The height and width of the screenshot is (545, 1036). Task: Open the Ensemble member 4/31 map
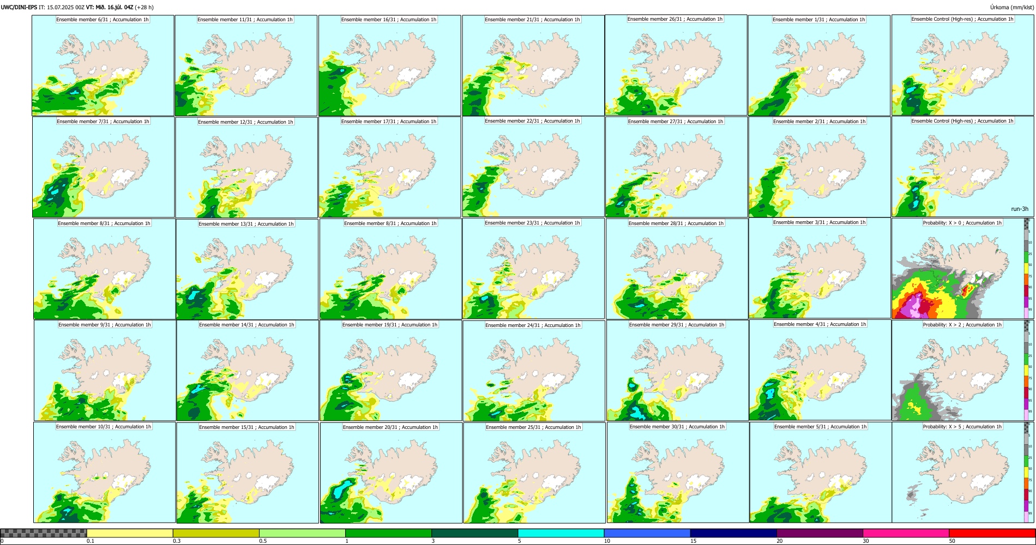(x=821, y=370)
